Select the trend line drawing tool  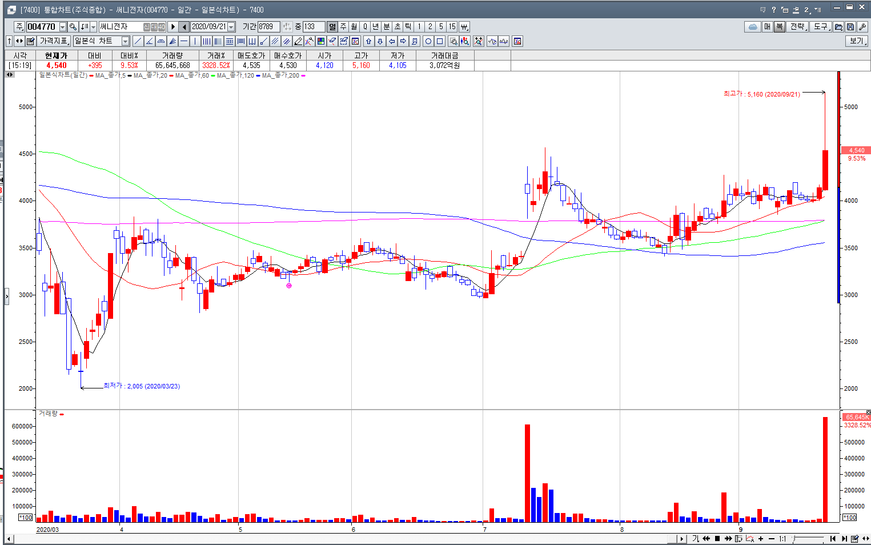coord(138,41)
